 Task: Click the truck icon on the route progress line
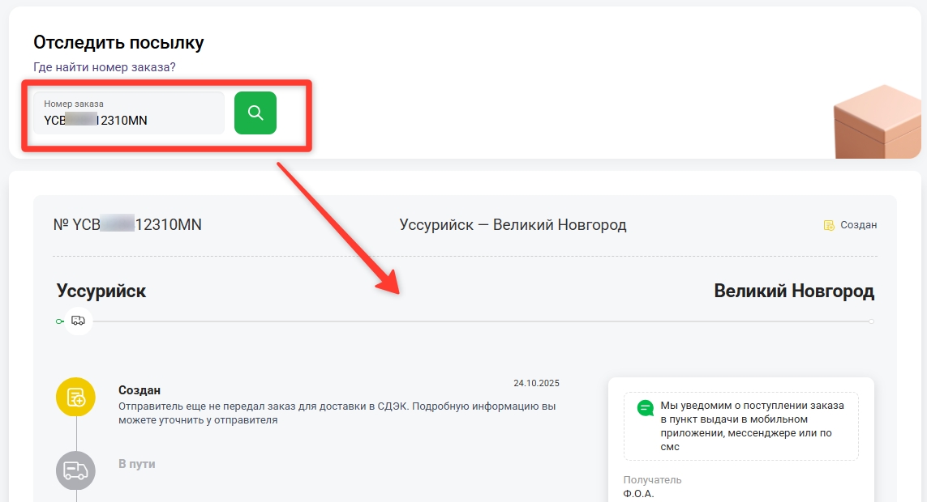click(79, 321)
